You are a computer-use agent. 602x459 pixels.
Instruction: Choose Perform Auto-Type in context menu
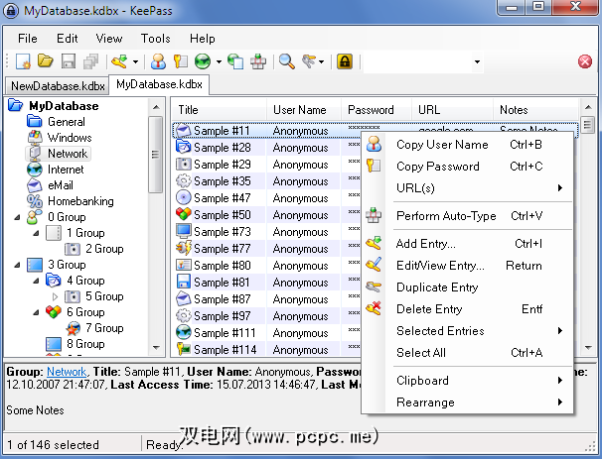(468, 216)
